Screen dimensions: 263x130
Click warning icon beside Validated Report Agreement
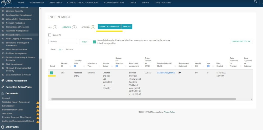click(x=38, y=102)
